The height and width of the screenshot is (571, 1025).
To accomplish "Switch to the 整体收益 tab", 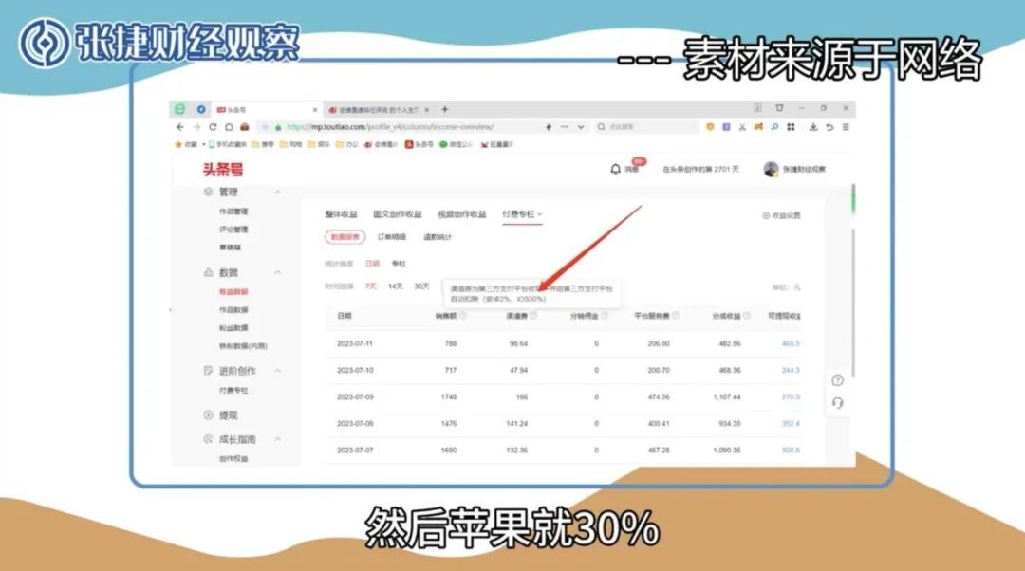I will [341, 215].
